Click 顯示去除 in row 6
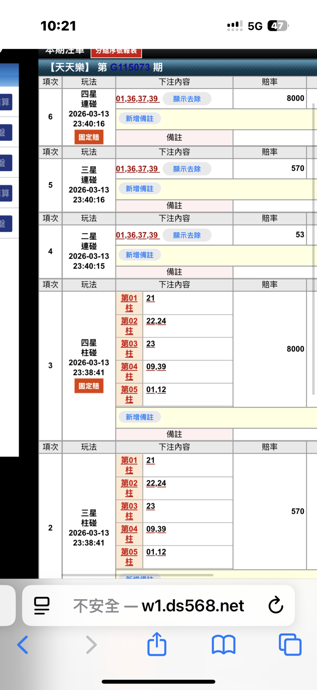Viewport: 317px width, 690px height. (x=187, y=99)
